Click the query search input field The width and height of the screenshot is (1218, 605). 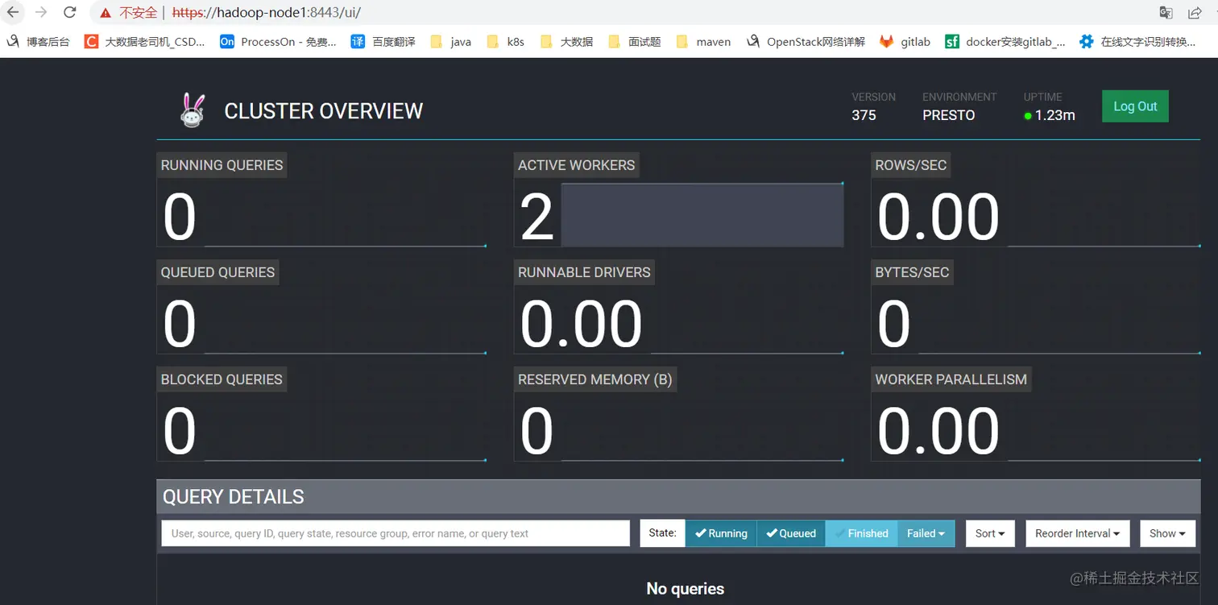(396, 533)
